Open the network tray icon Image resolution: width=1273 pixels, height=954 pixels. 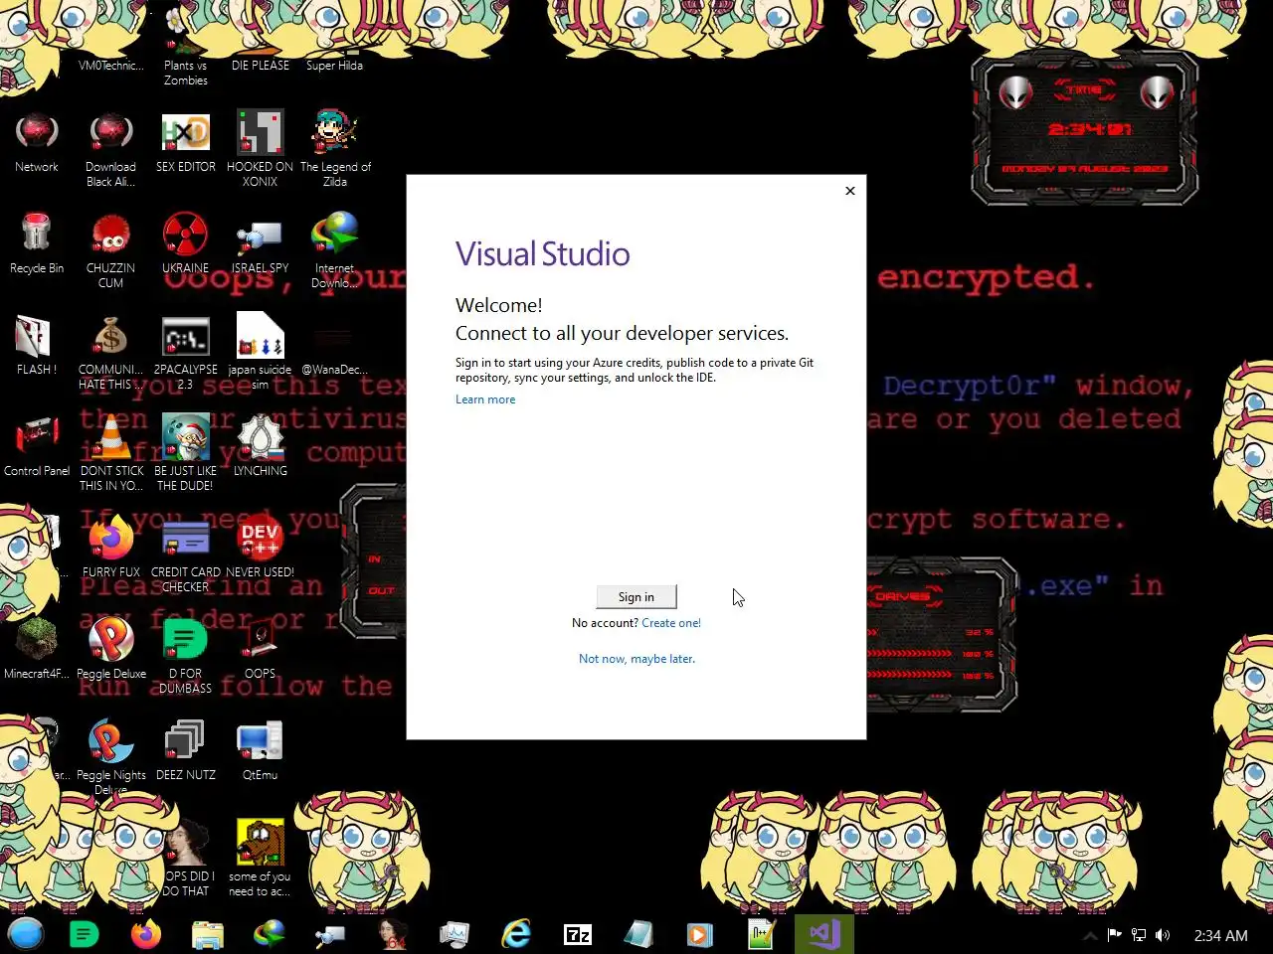(1139, 935)
